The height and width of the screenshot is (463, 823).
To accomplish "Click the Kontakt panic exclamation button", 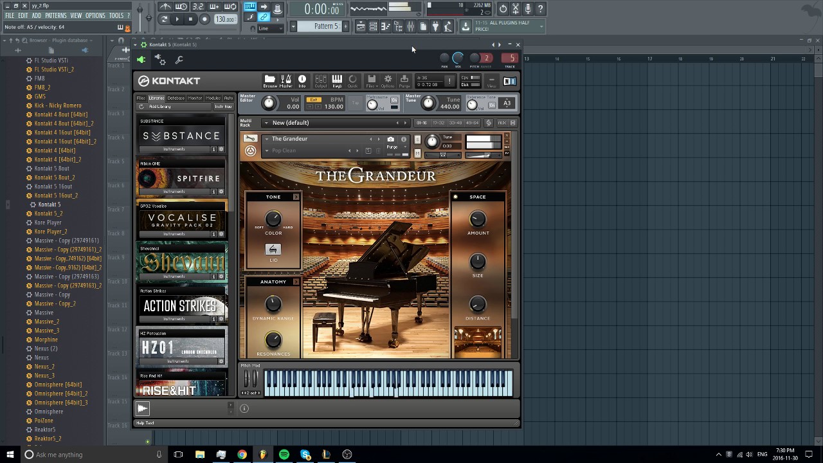I will (x=449, y=81).
